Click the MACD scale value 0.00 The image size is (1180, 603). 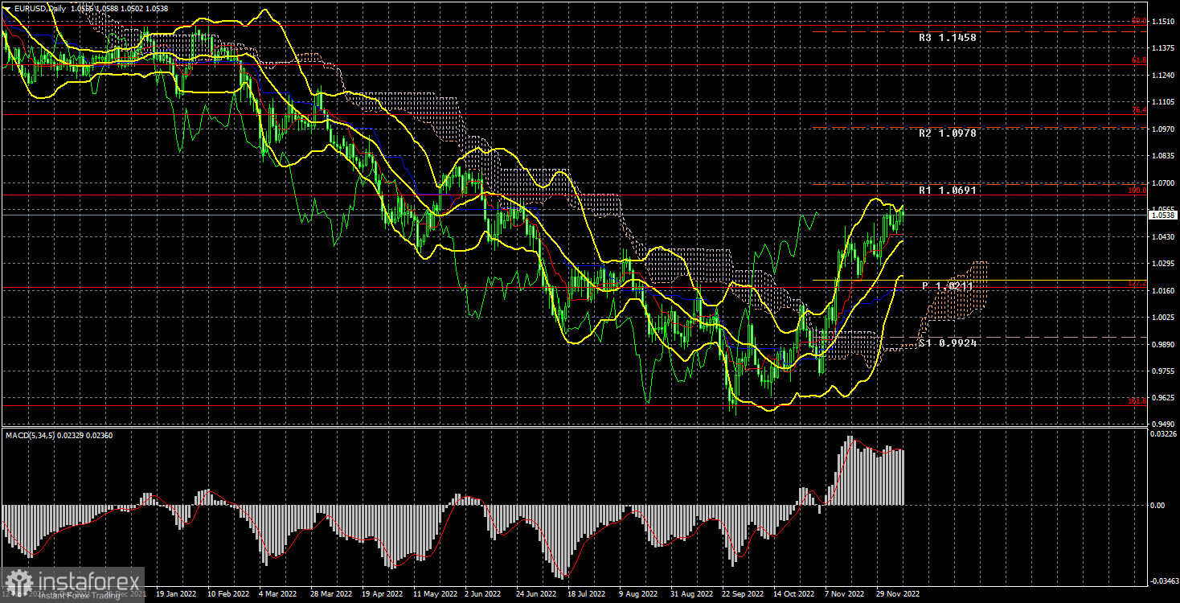tap(1158, 505)
